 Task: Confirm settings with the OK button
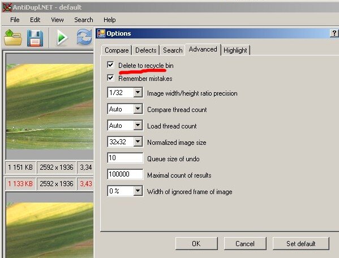click(x=196, y=243)
